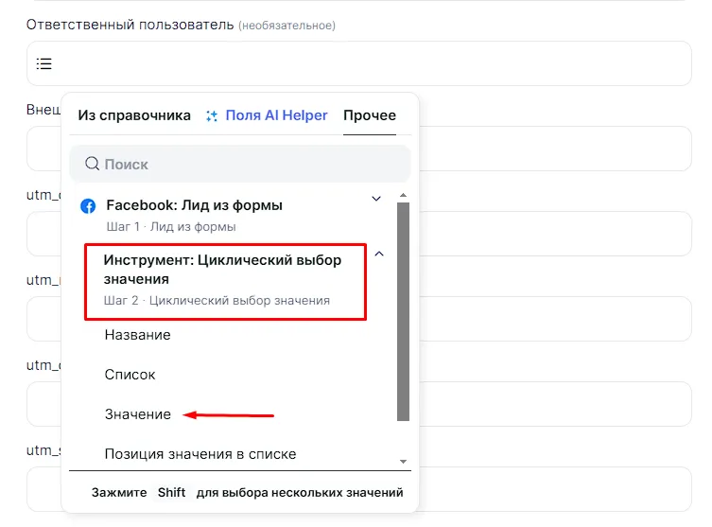Screen dimensions: 712x527
Task: Choose the Название option
Action: pos(138,335)
